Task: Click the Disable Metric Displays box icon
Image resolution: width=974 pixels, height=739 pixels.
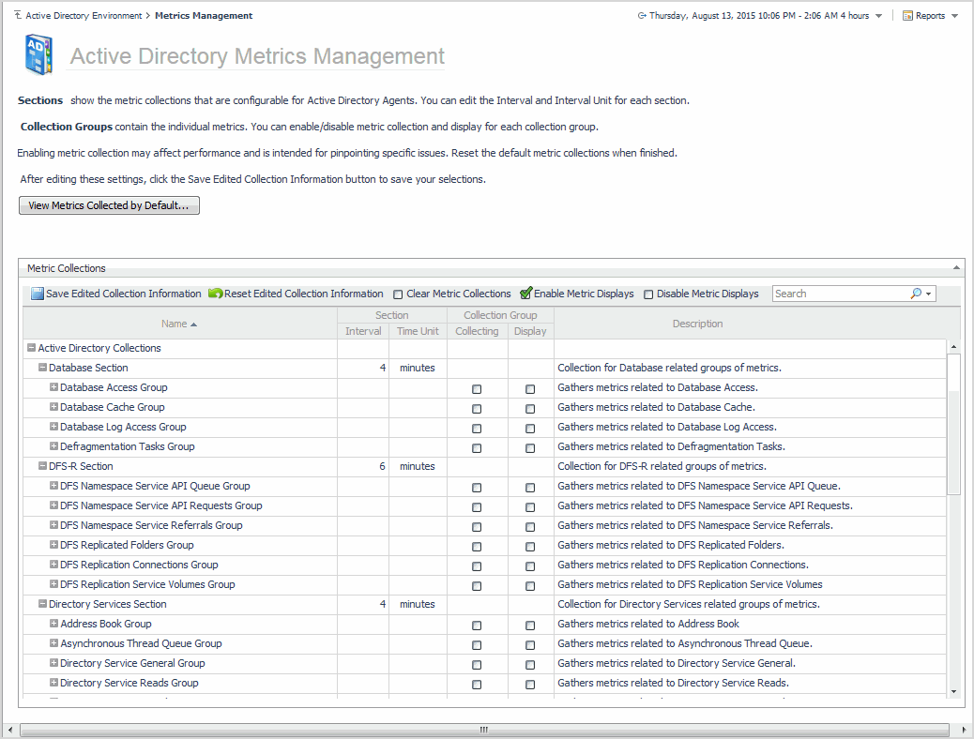Action: tap(648, 294)
